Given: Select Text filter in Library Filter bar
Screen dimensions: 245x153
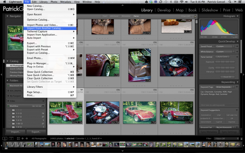Looking at the screenshot, I should 105,16.
